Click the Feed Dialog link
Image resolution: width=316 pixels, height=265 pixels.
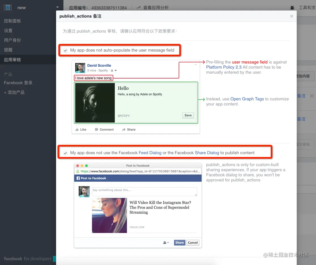click(x=150, y=153)
